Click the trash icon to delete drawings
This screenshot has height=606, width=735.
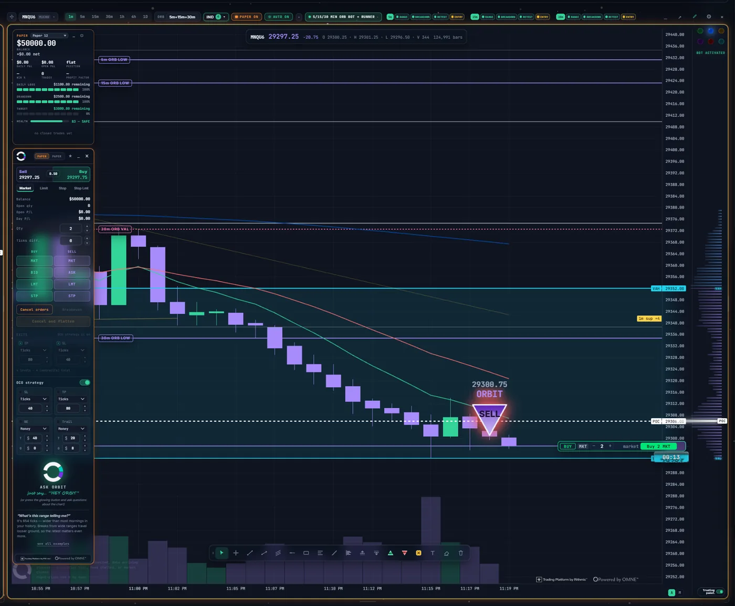(461, 553)
